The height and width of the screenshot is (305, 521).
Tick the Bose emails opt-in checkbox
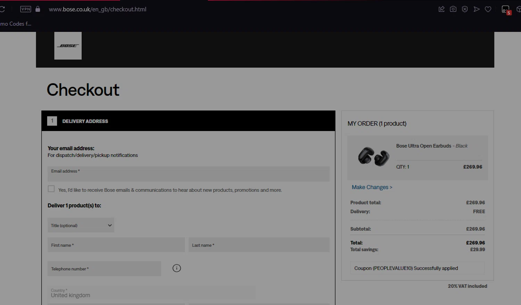[51, 189]
